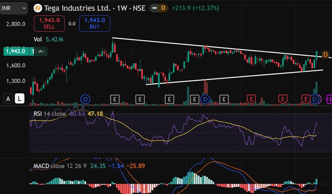Click the second white earnings E marker

click(140, 99)
